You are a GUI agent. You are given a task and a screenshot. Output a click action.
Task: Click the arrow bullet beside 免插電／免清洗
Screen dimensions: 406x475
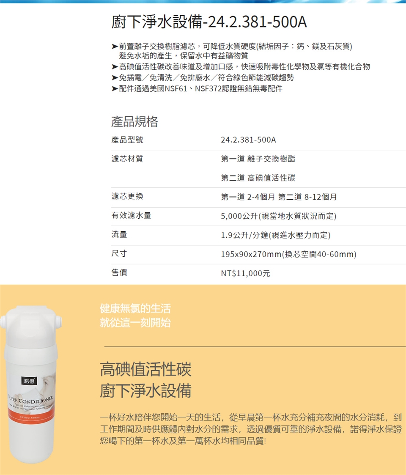(x=115, y=78)
